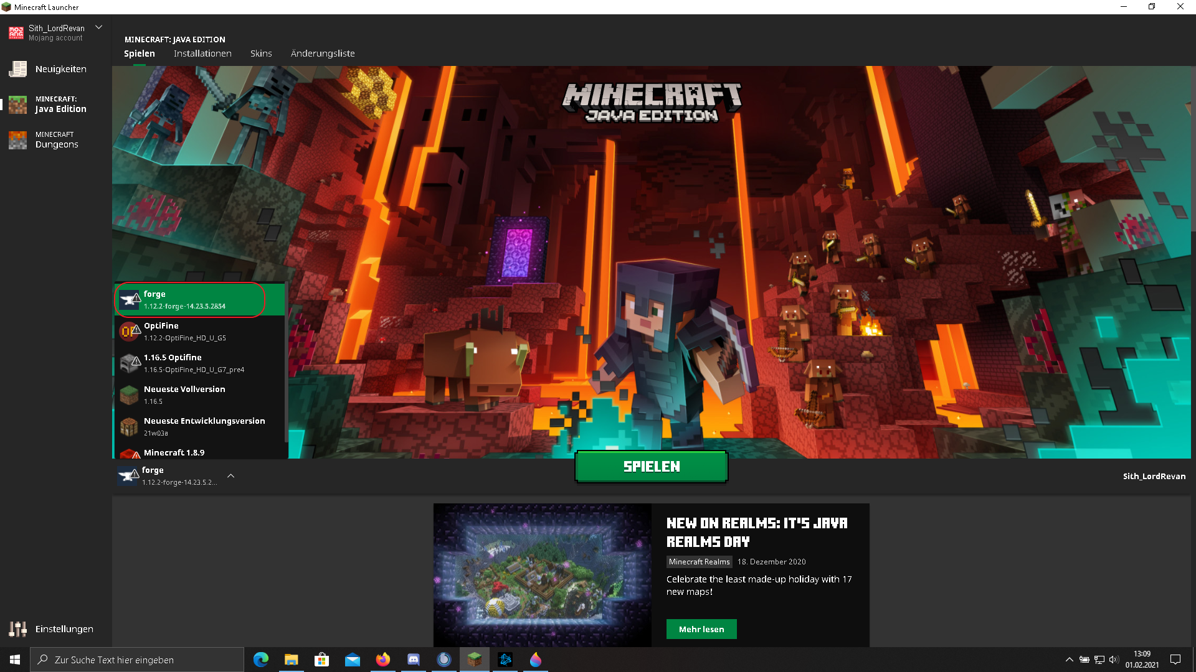Image resolution: width=1196 pixels, height=672 pixels.
Task: Pick the Neueste Entwicklungsversion crafting table icon
Action: point(130,427)
